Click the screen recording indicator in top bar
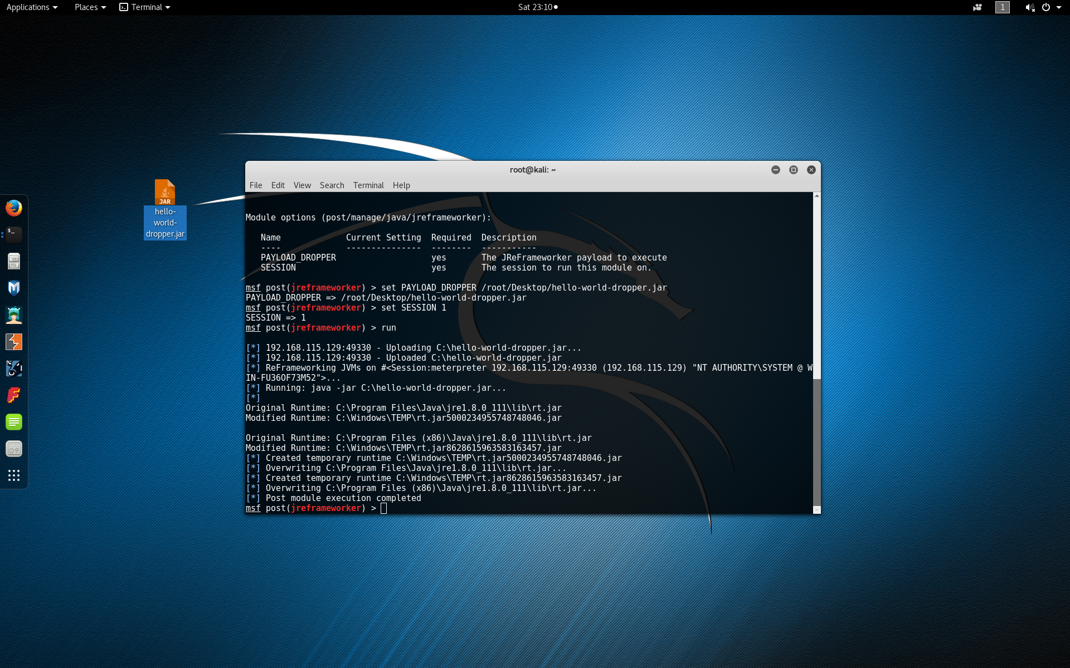This screenshot has height=668, width=1070. click(977, 7)
